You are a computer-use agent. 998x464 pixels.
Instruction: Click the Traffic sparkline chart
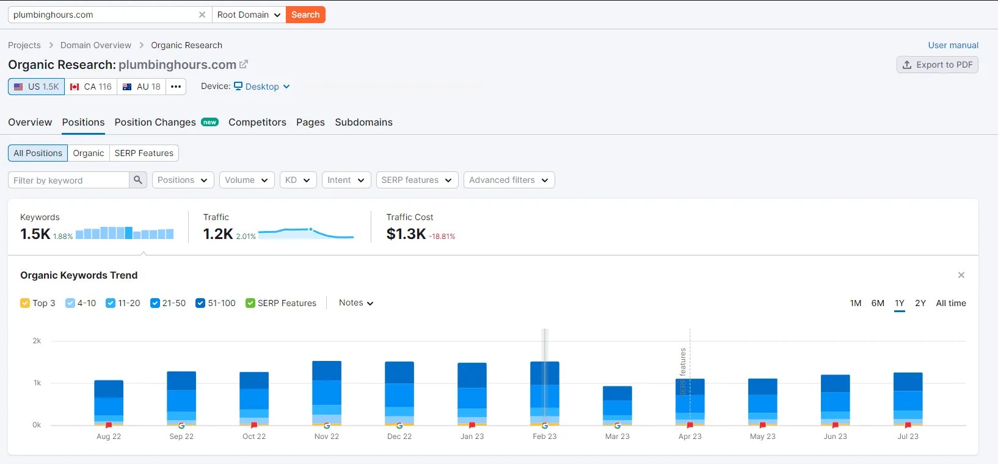click(306, 233)
